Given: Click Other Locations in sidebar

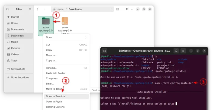Looking at the screenshot, I should 19,77.
